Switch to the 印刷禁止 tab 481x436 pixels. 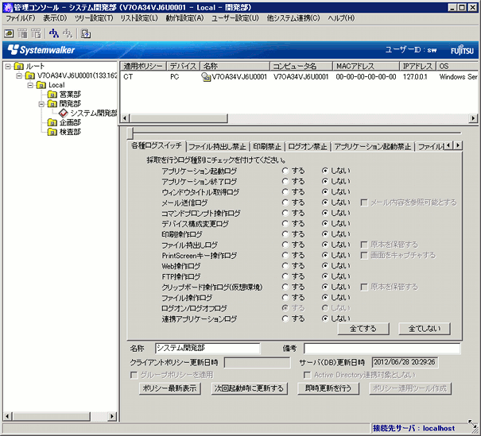click(x=267, y=147)
